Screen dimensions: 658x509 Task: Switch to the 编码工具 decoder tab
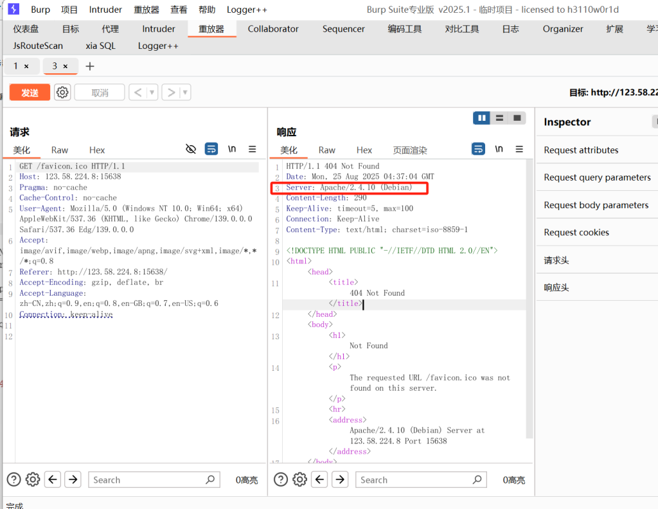pos(405,29)
